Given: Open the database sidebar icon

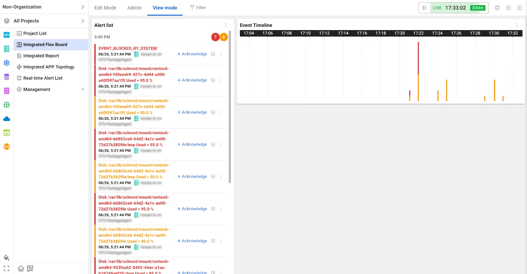Looking at the screenshot, I should tap(7, 77).
